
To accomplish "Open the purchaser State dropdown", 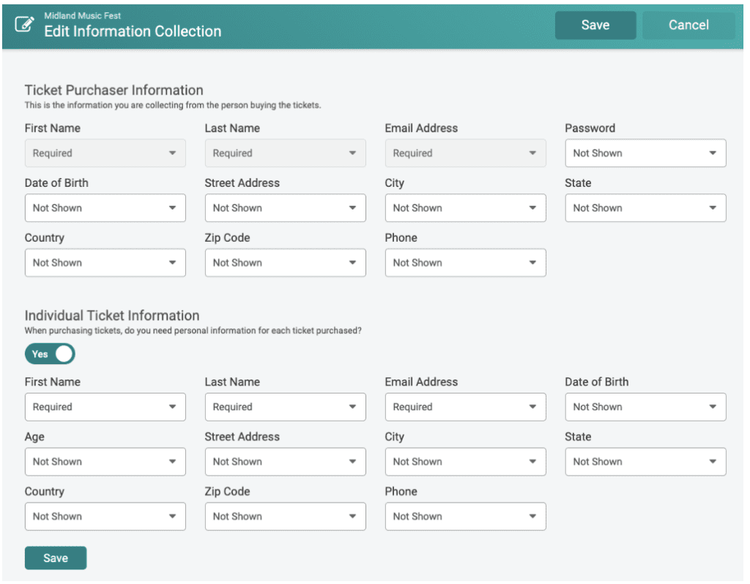I will point(645,208).
